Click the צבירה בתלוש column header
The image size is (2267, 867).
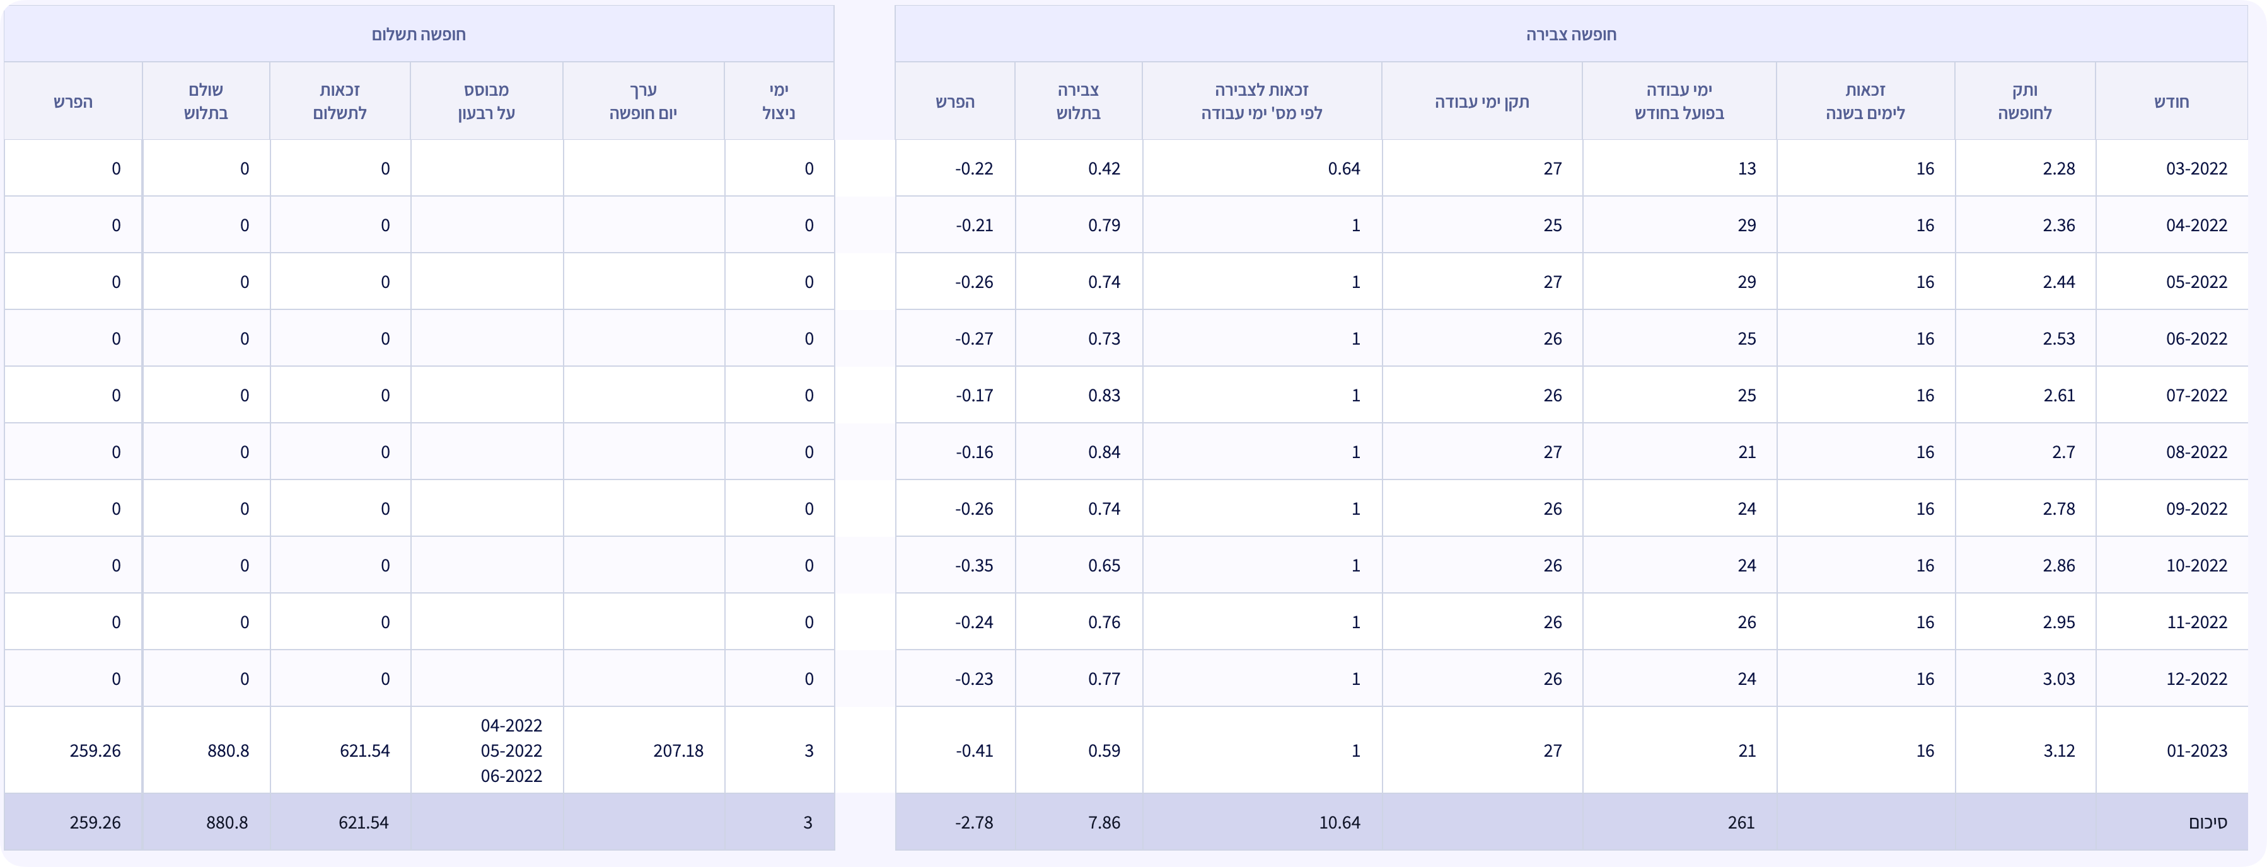point(1078,101)
